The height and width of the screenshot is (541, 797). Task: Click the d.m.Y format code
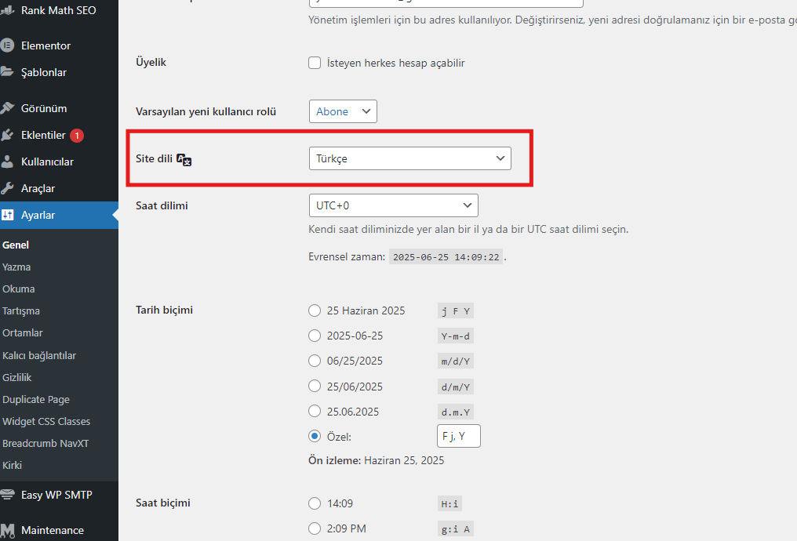[x=456, y=412]
